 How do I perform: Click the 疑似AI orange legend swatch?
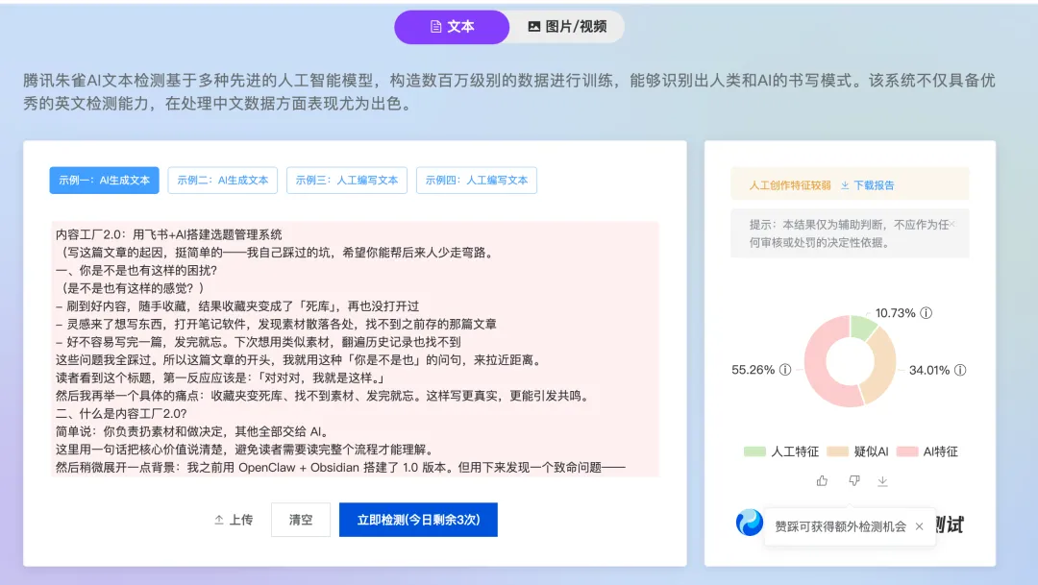pos(837,451)
